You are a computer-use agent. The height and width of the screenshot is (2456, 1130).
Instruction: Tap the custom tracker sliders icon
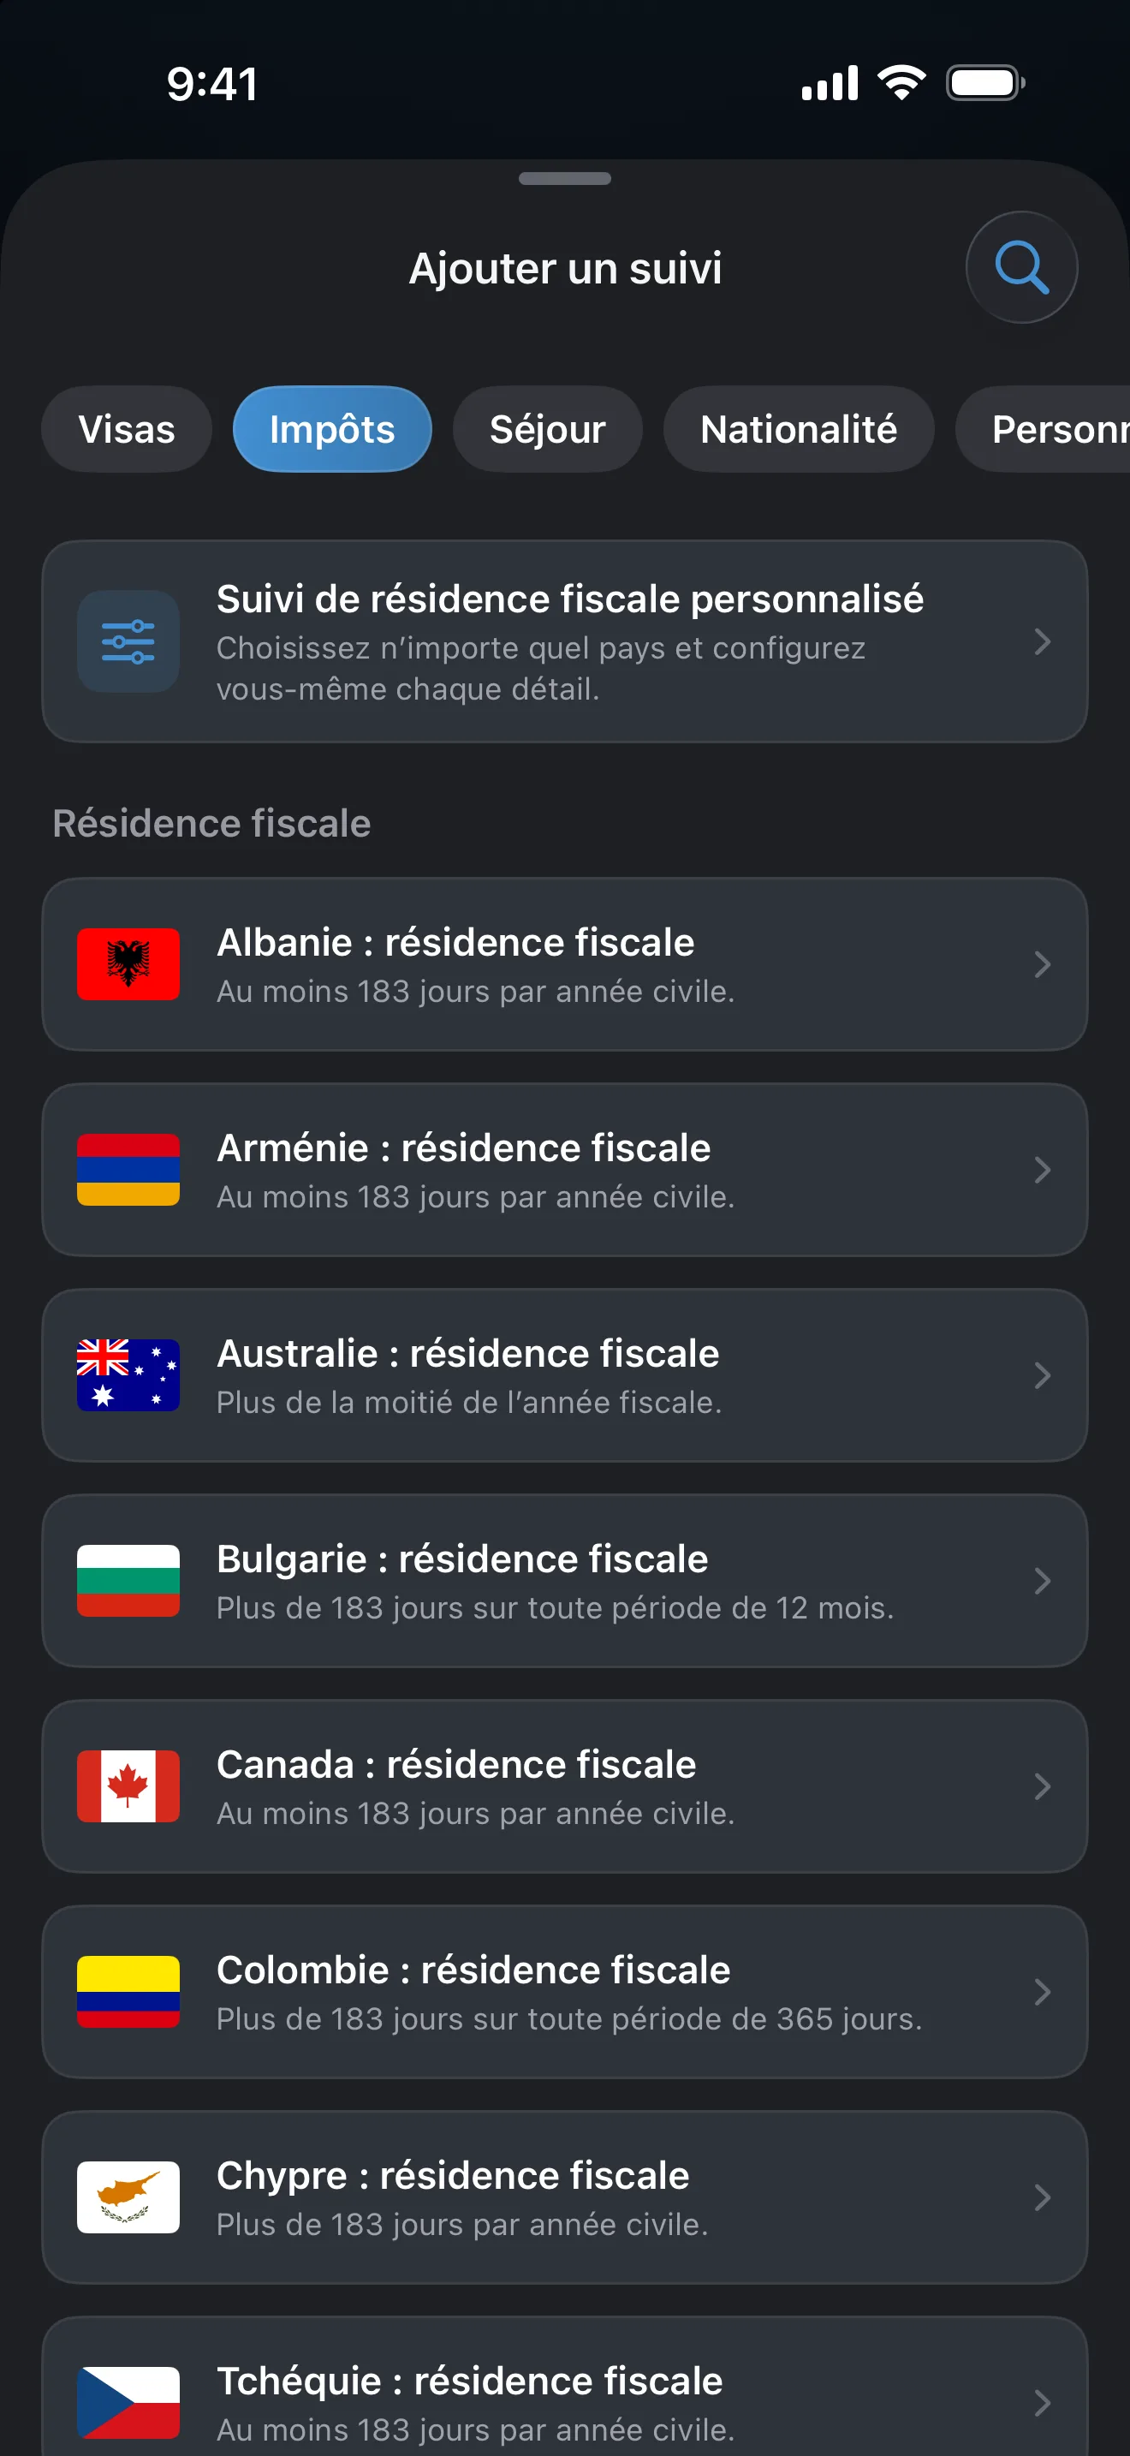click(x=128, y=641)
